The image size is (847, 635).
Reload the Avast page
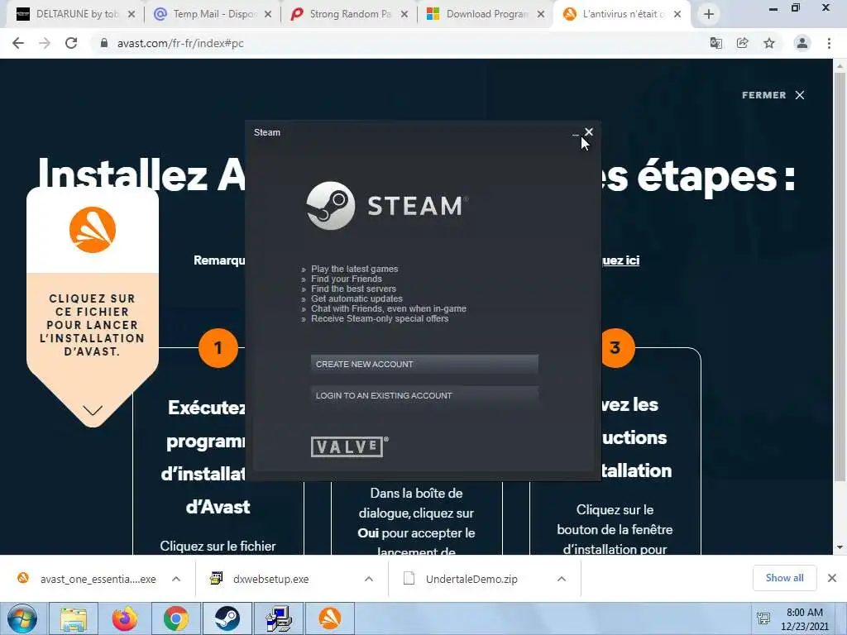point(71,43)
